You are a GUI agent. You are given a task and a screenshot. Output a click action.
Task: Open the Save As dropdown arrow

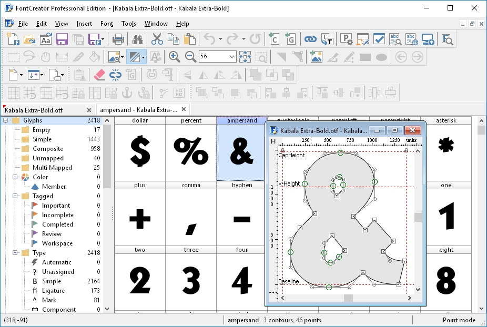[x=103, y=39]
